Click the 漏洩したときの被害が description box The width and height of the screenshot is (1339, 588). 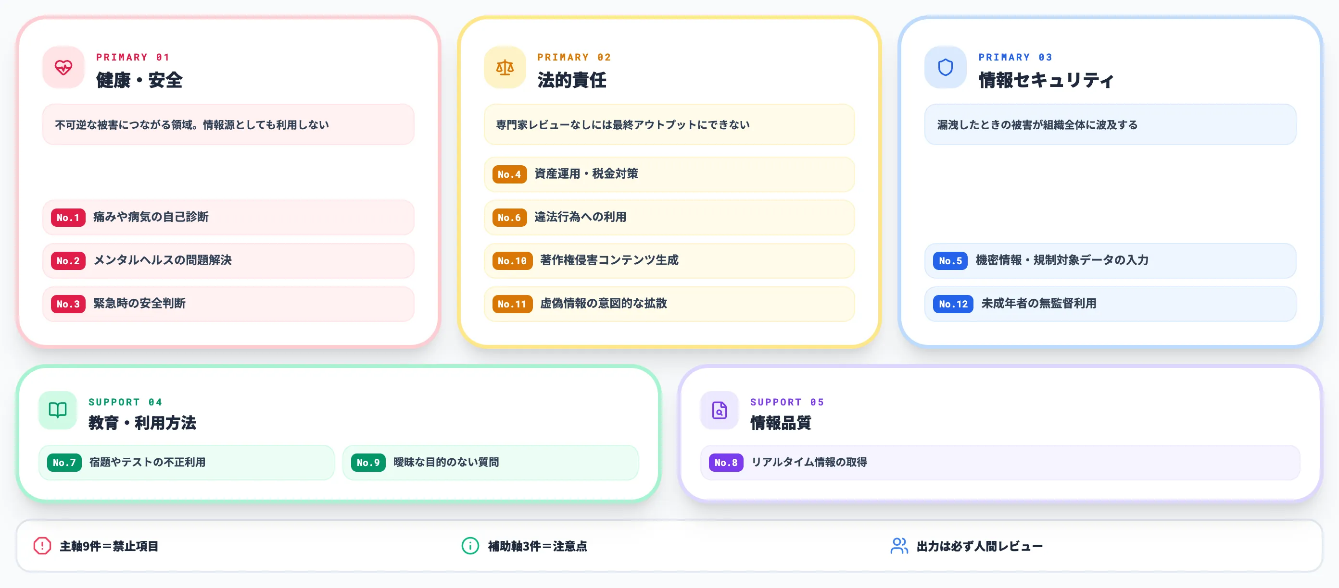[x=1110, y=124]
